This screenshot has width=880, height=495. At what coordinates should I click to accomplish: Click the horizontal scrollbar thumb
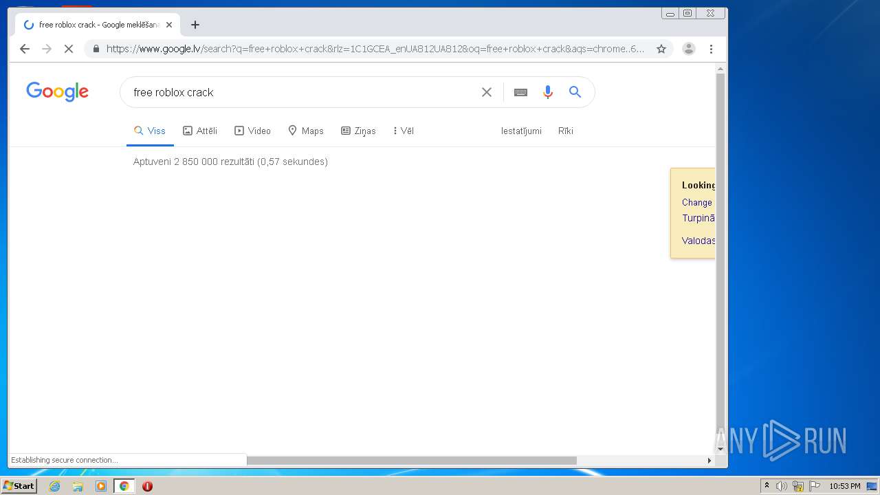pyautogui.click(x=412, y=461)
